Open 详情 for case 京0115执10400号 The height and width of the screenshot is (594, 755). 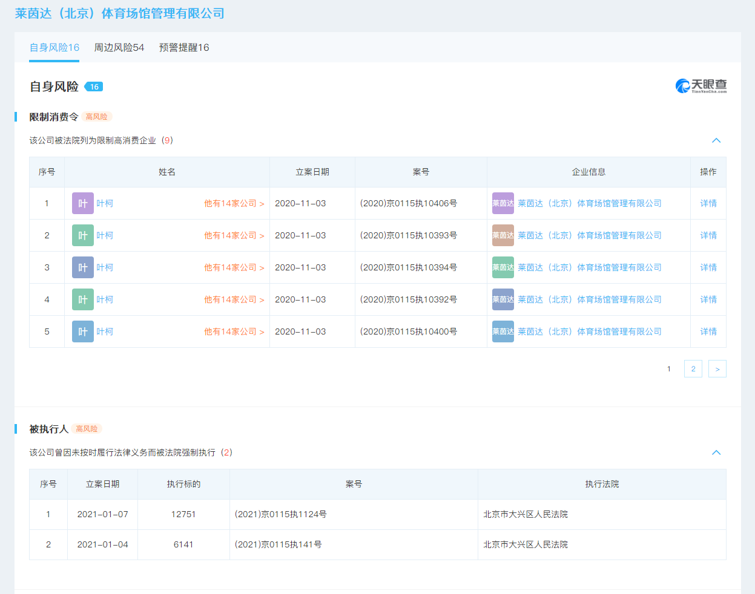[708, 331]
